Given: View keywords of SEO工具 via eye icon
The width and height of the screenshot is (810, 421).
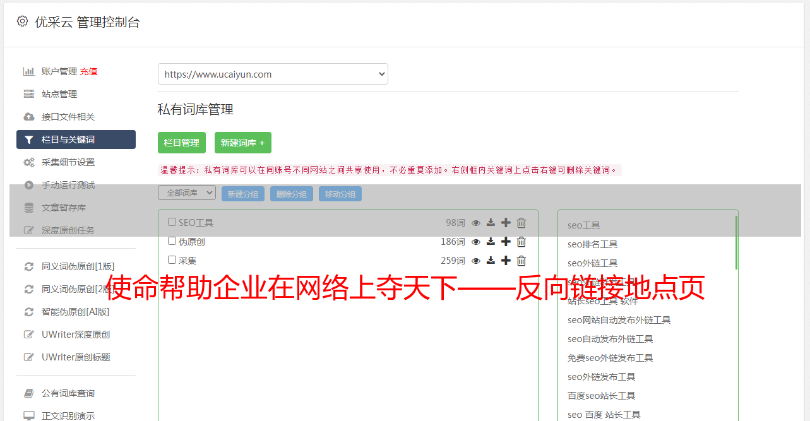Looking at the screenshot, I should tap(476, 223).
